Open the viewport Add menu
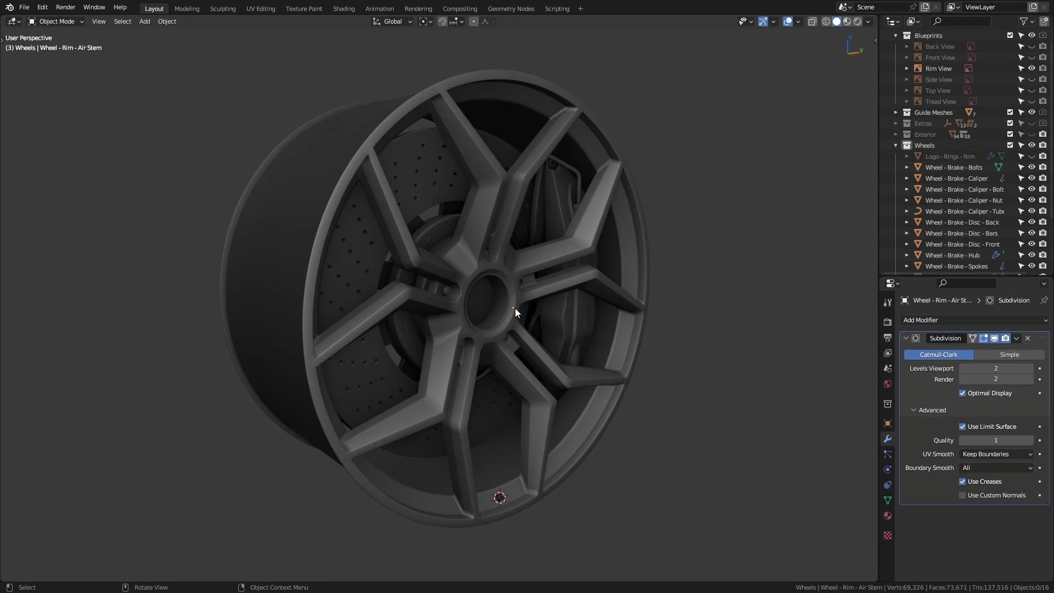 144,21
